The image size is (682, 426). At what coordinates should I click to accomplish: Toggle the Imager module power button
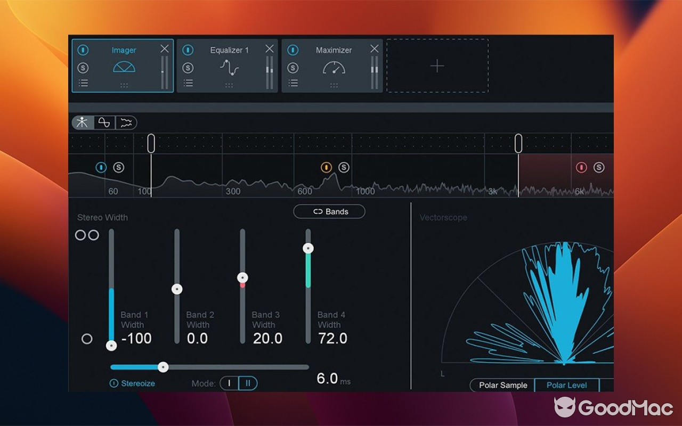(x=83, y=50)
